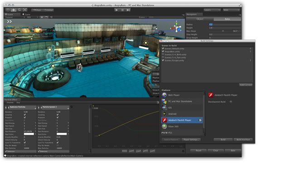Advance one frame with the Step button
Viewport: 281px width, 169px height.
[128, 10]
